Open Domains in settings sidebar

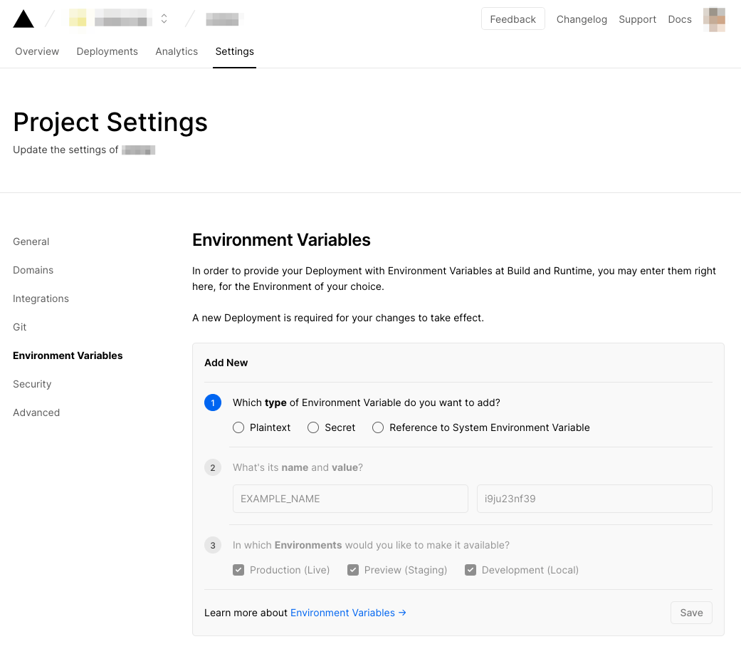33,270
